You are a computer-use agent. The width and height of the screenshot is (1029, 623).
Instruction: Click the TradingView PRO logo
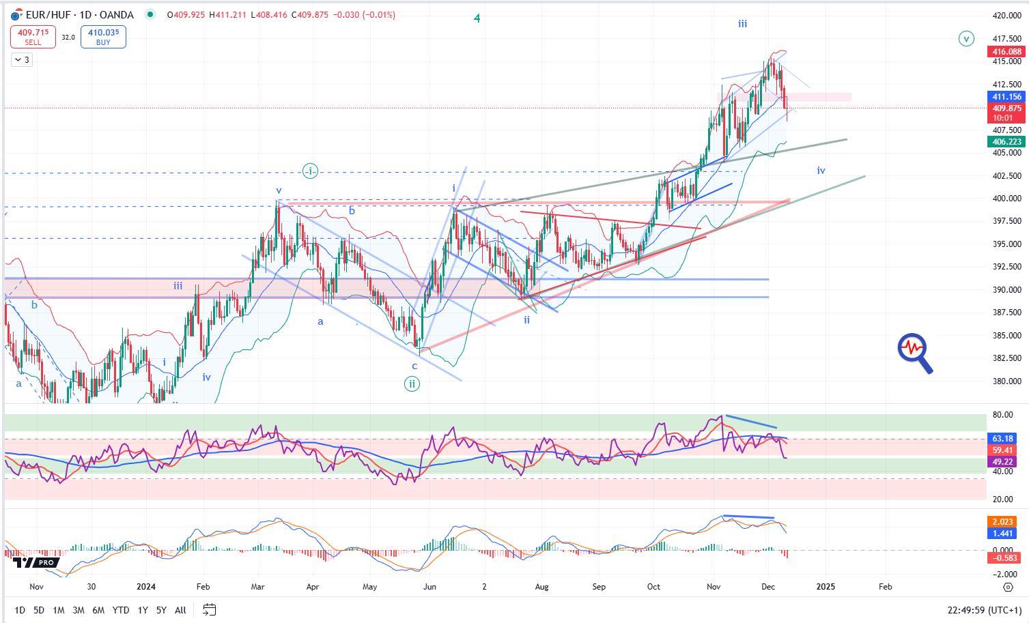point(36,562)
